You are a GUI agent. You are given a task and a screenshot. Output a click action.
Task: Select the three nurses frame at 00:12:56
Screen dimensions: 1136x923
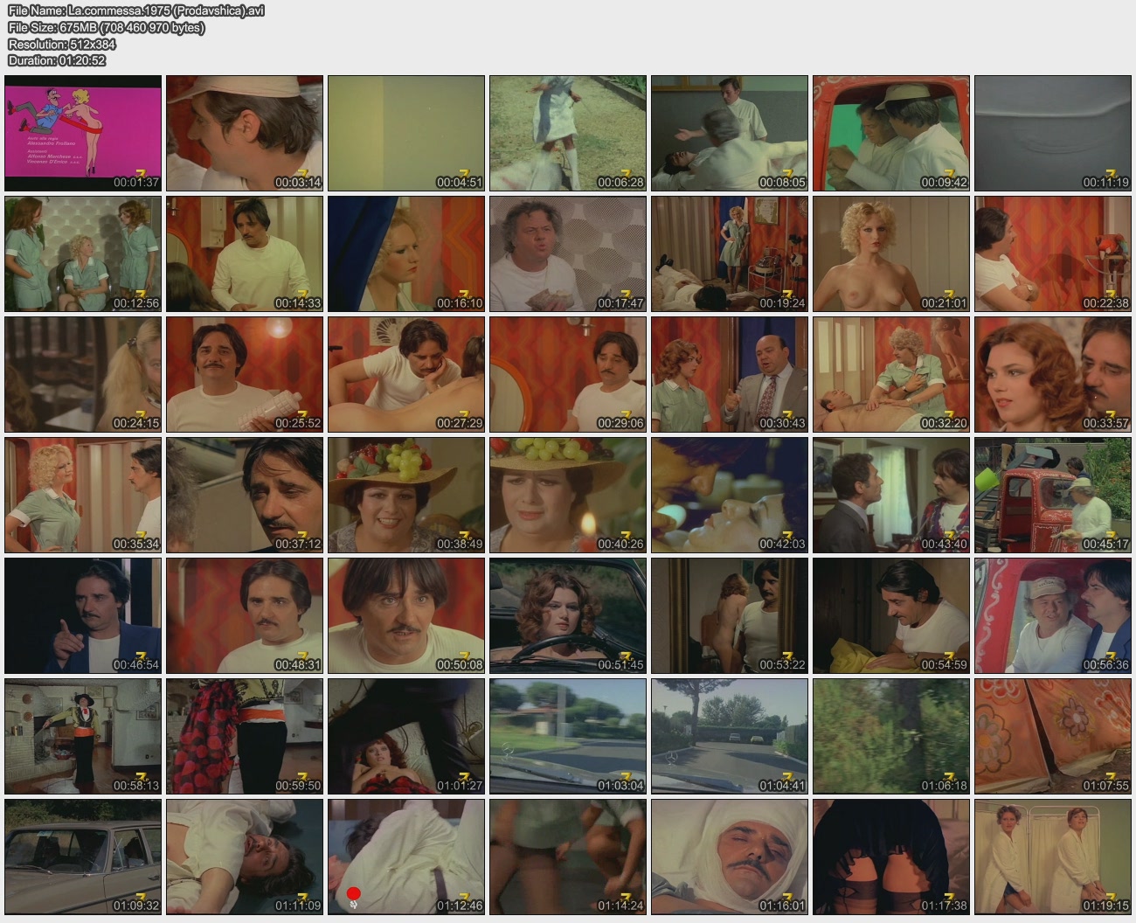83,253
